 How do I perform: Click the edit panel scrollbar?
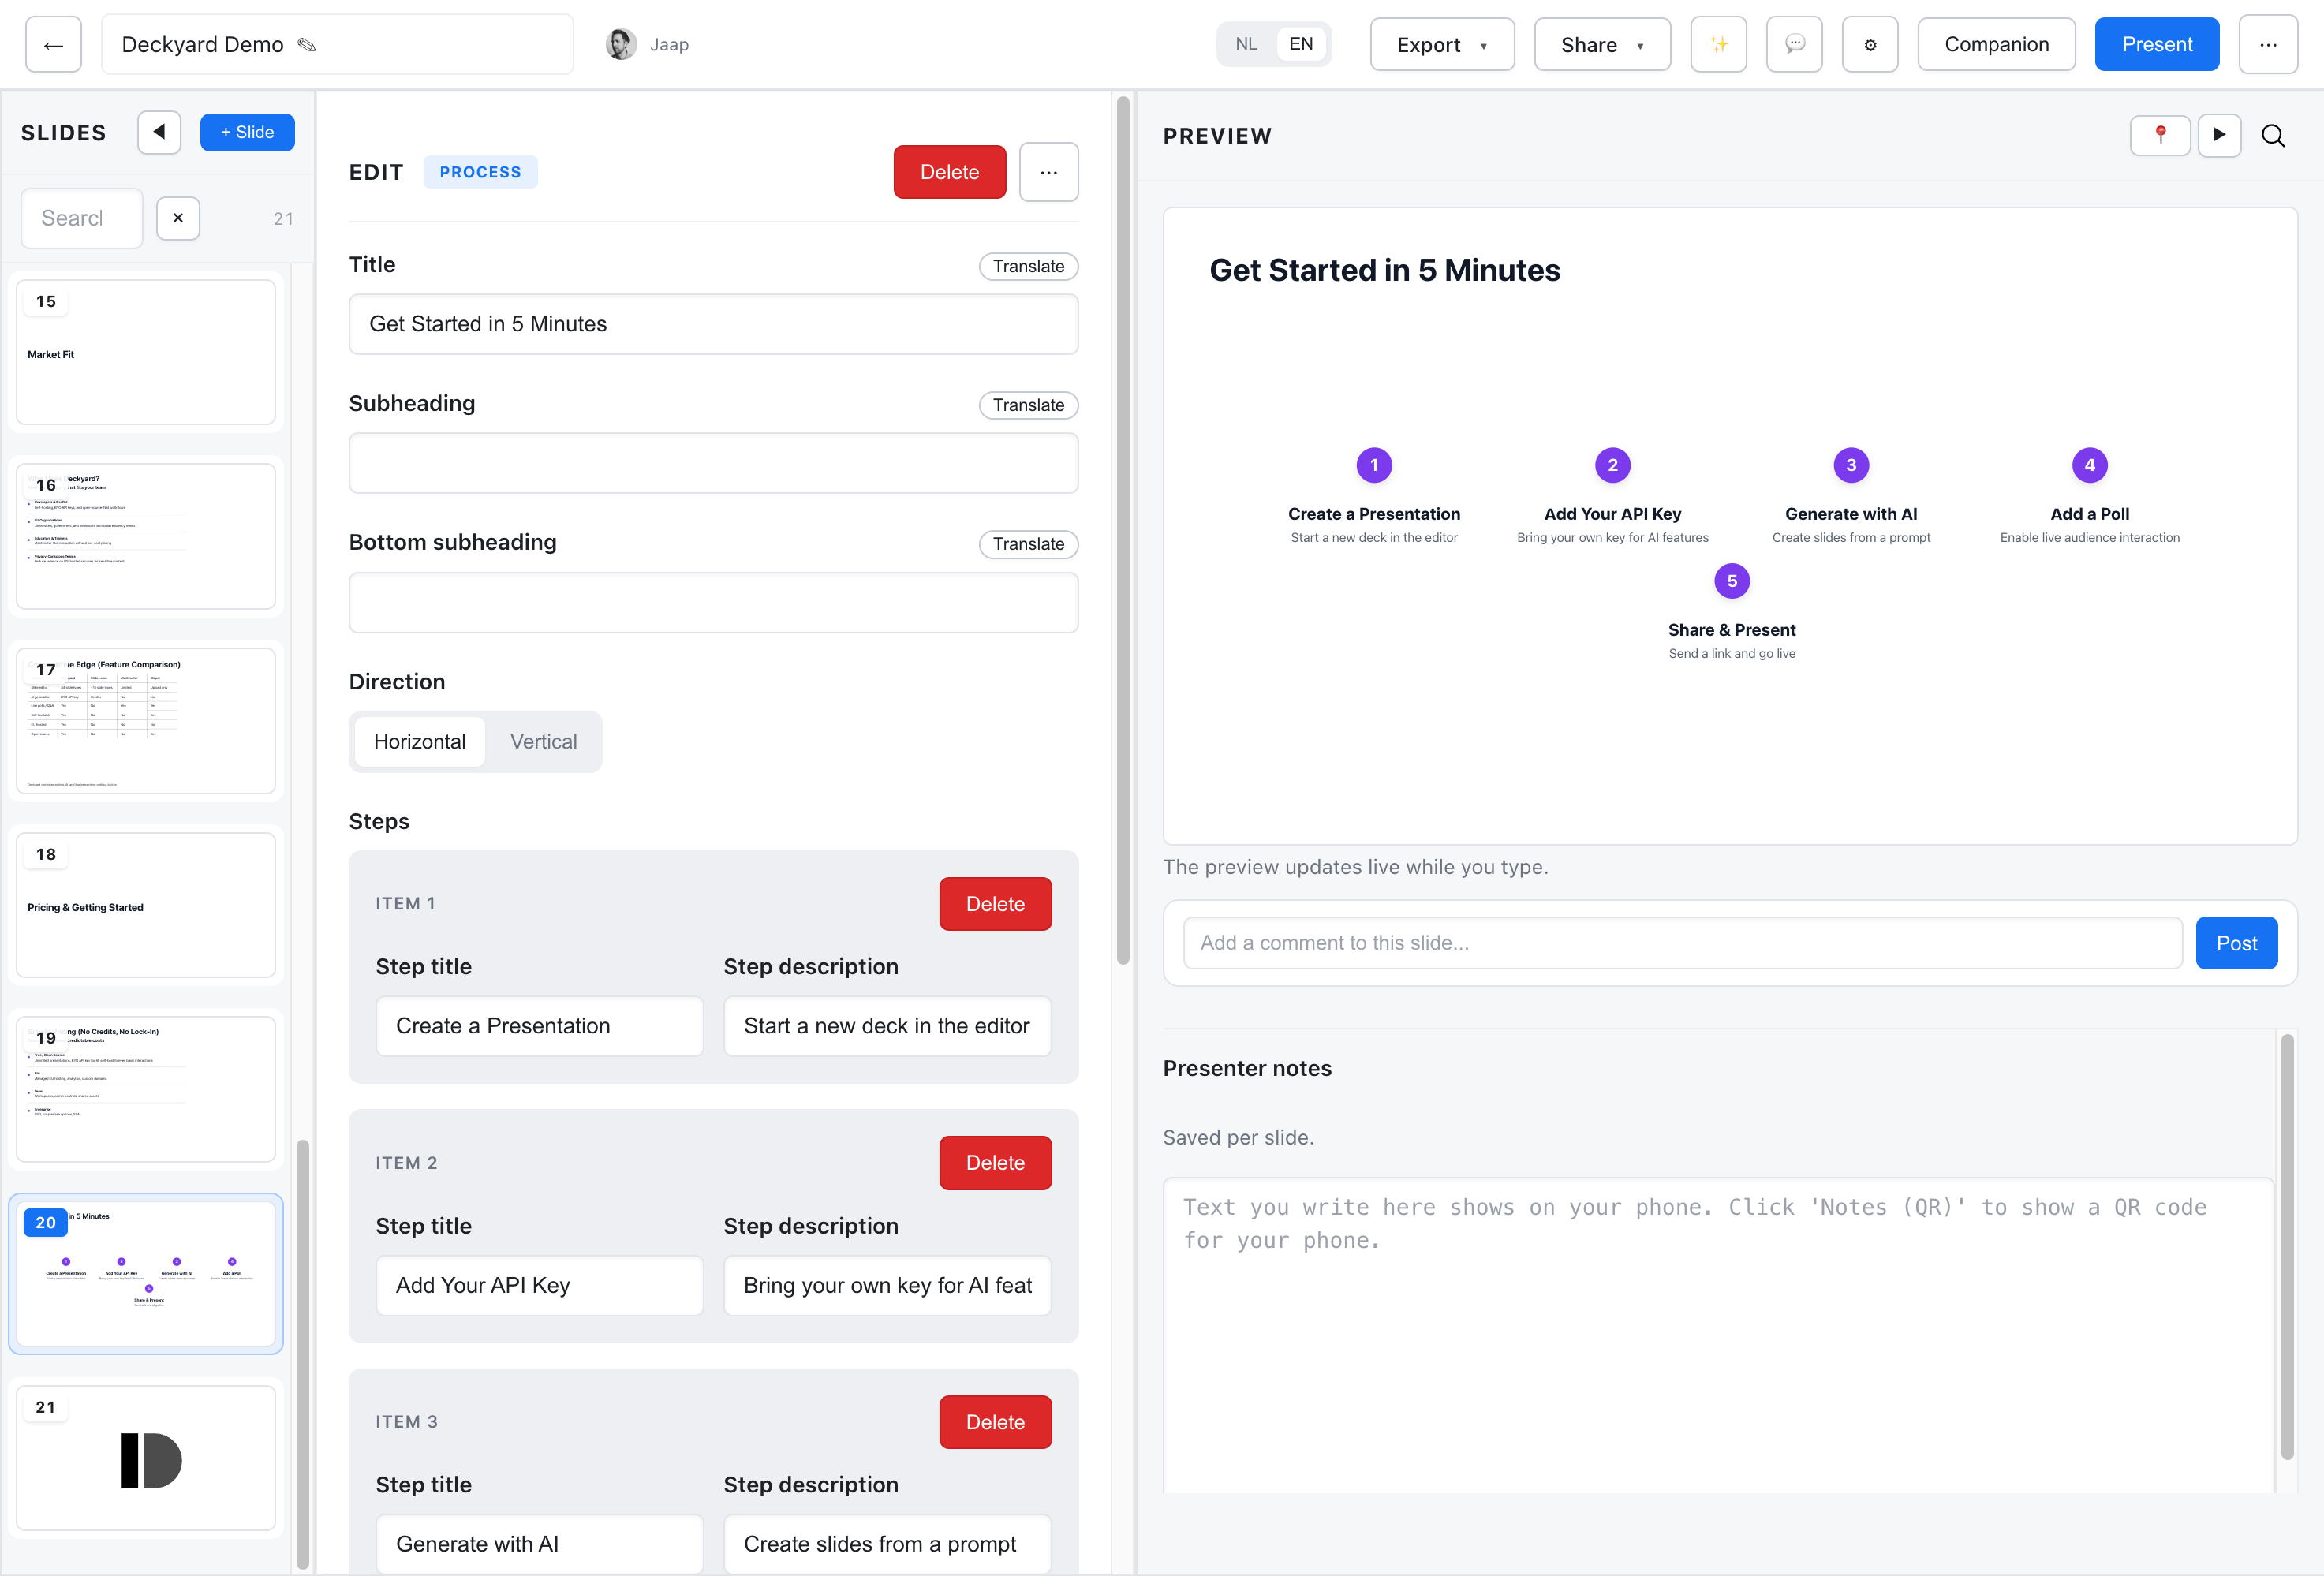(x=1123, y=530)
